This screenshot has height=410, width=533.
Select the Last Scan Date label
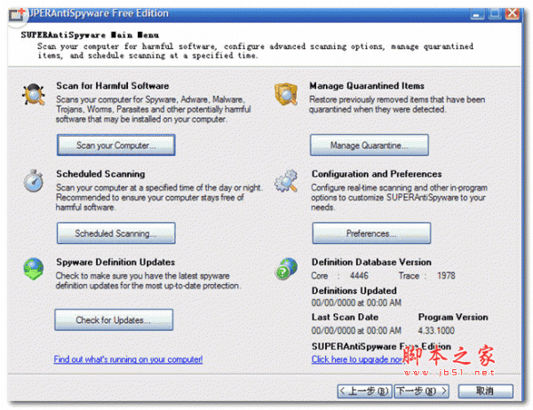(x=345, y=318)
